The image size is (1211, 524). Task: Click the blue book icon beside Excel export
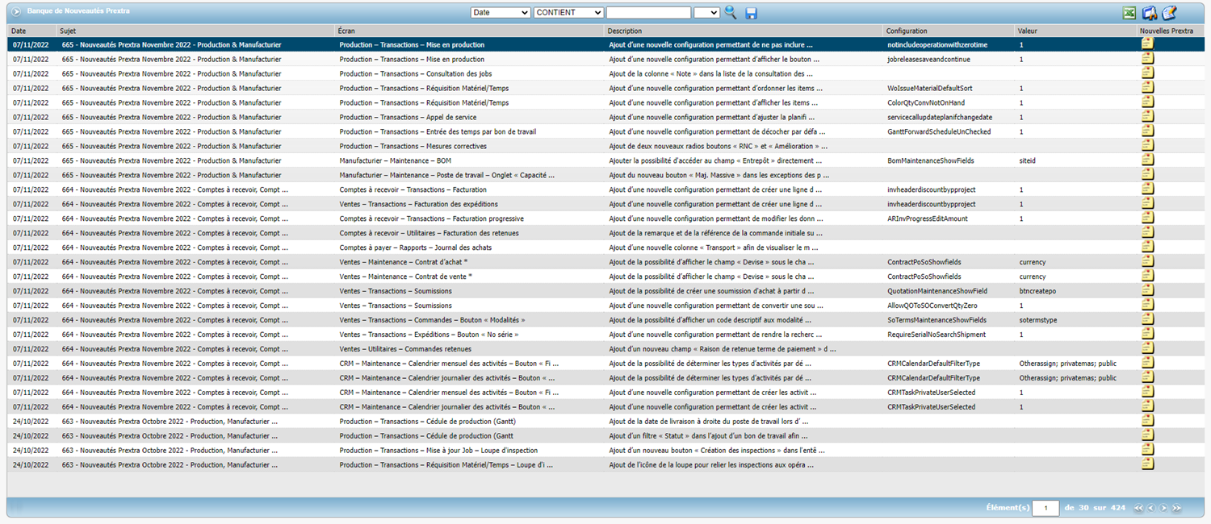pos(1150,13)
